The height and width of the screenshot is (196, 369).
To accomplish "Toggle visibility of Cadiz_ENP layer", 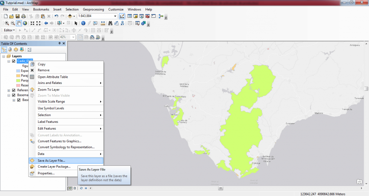I will pos(14,61).
